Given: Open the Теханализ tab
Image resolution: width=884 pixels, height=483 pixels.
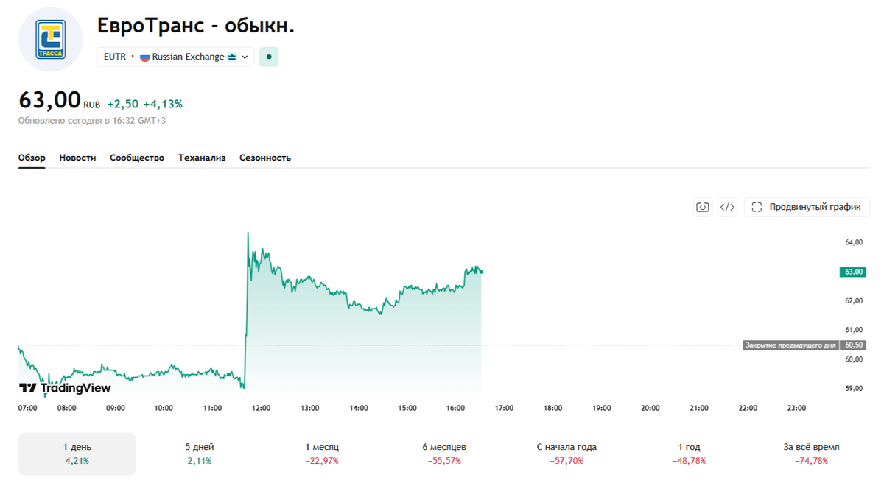Looking at the screenshot, I should tap(202, 158).
